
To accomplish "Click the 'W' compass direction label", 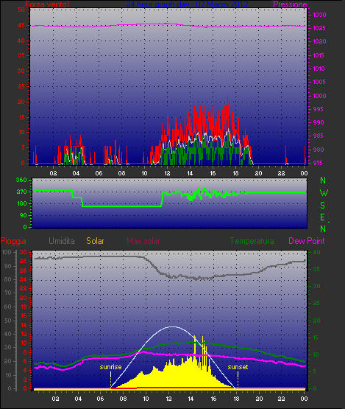I will coord(324,193).
